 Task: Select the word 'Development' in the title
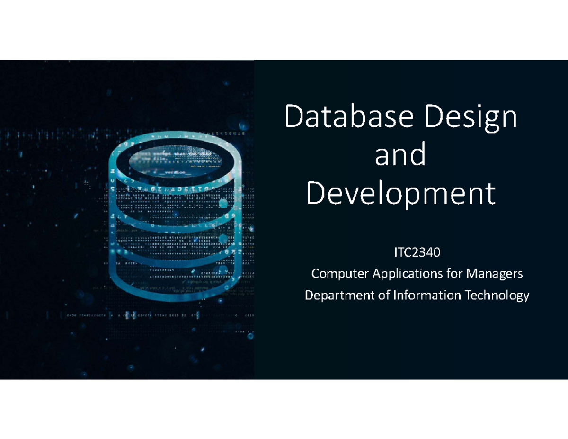[x=401, y=193]
